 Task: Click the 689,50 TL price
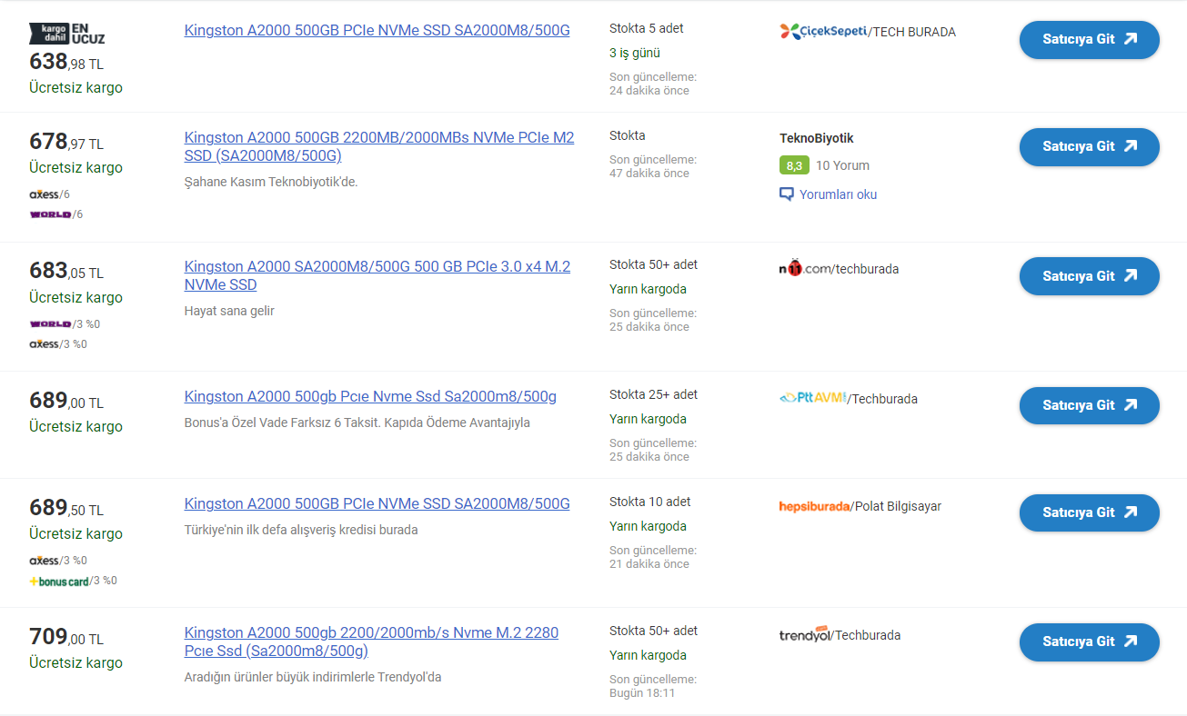66,508
